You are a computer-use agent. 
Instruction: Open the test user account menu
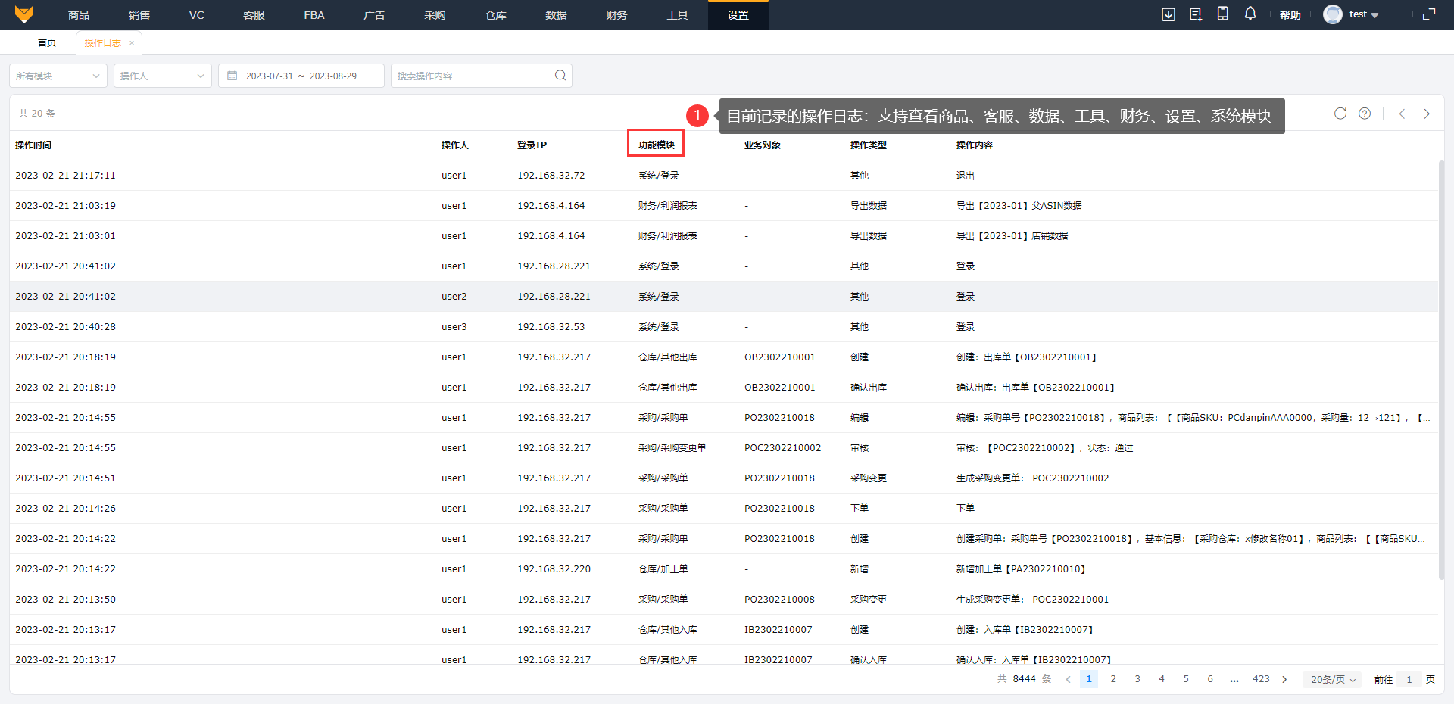pos(1353,14)
